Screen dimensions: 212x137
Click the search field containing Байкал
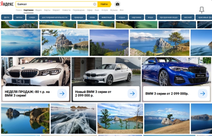(54, 4)
